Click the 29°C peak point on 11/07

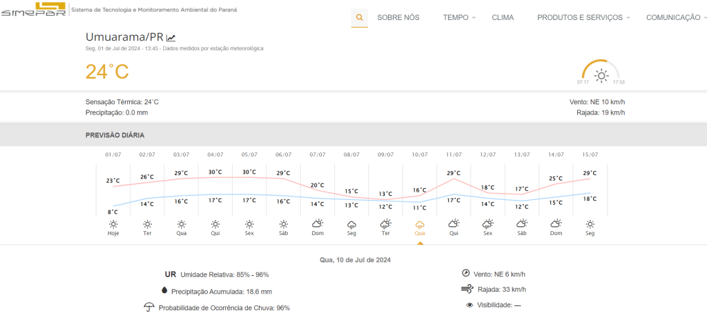pos(454,179)
